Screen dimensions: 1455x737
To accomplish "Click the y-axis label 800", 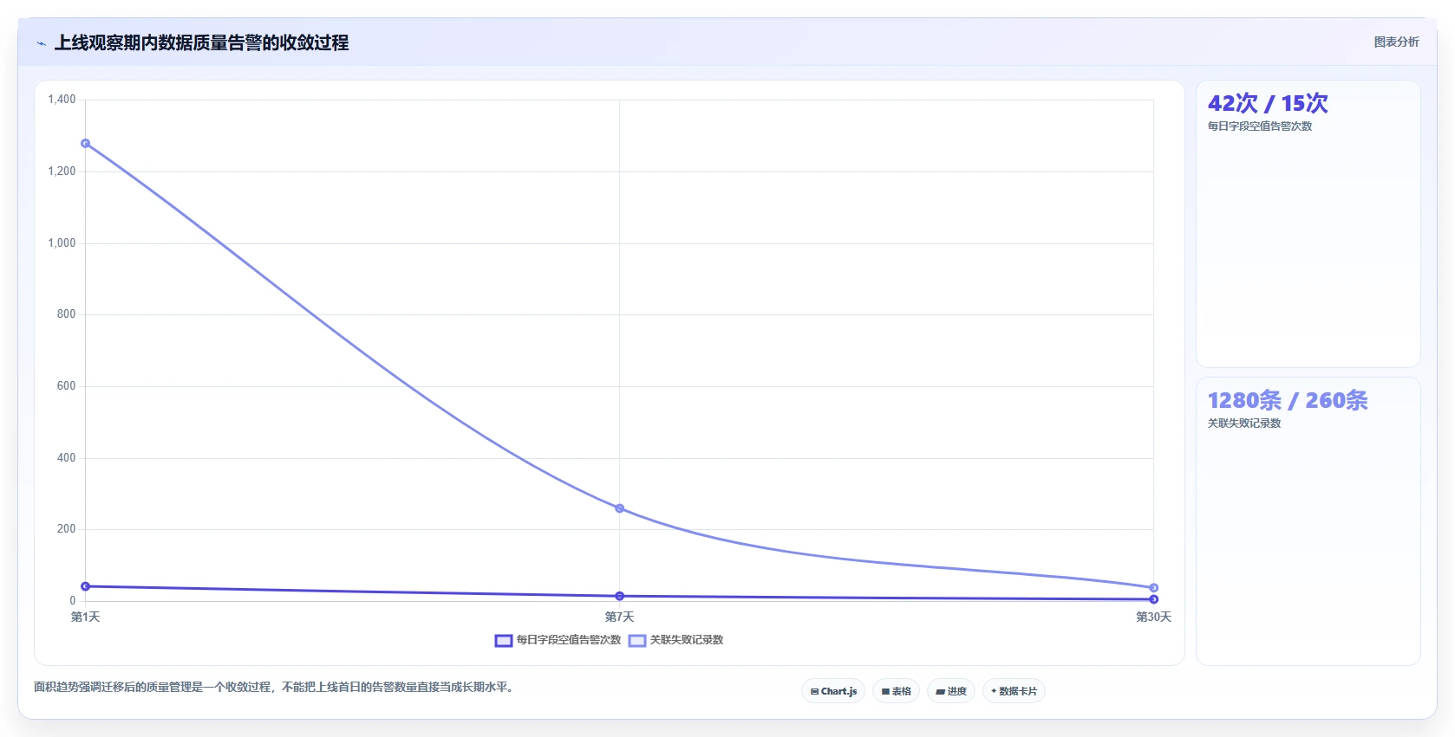I will click(66, 314).
